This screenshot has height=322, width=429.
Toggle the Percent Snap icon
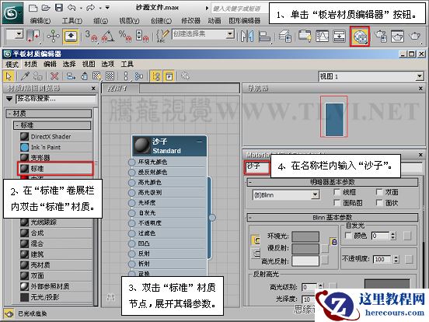click(x=125, y=37)
